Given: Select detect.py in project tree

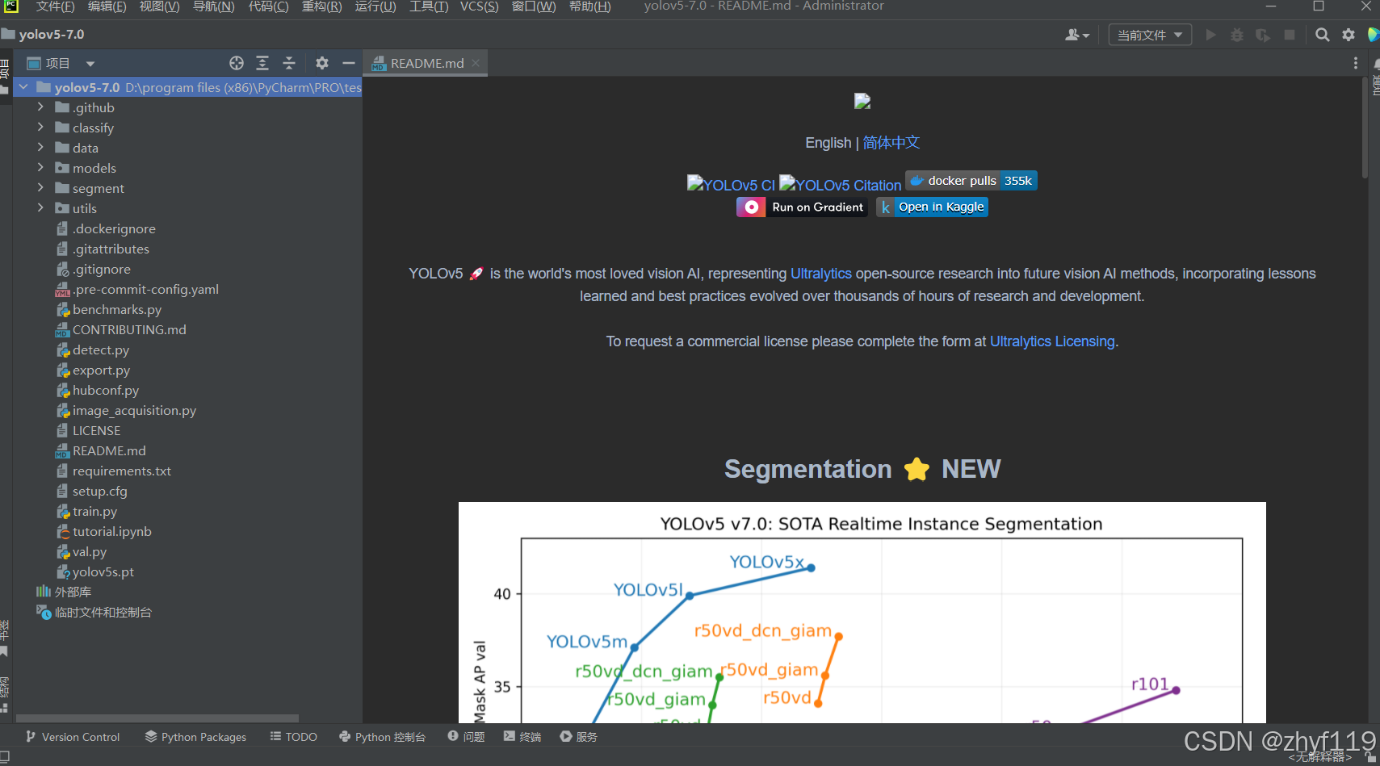Looking at the screenshot, I should (x=100, y=350).
